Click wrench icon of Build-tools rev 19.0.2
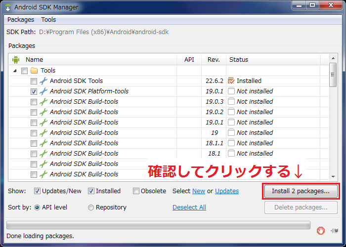 43,112
